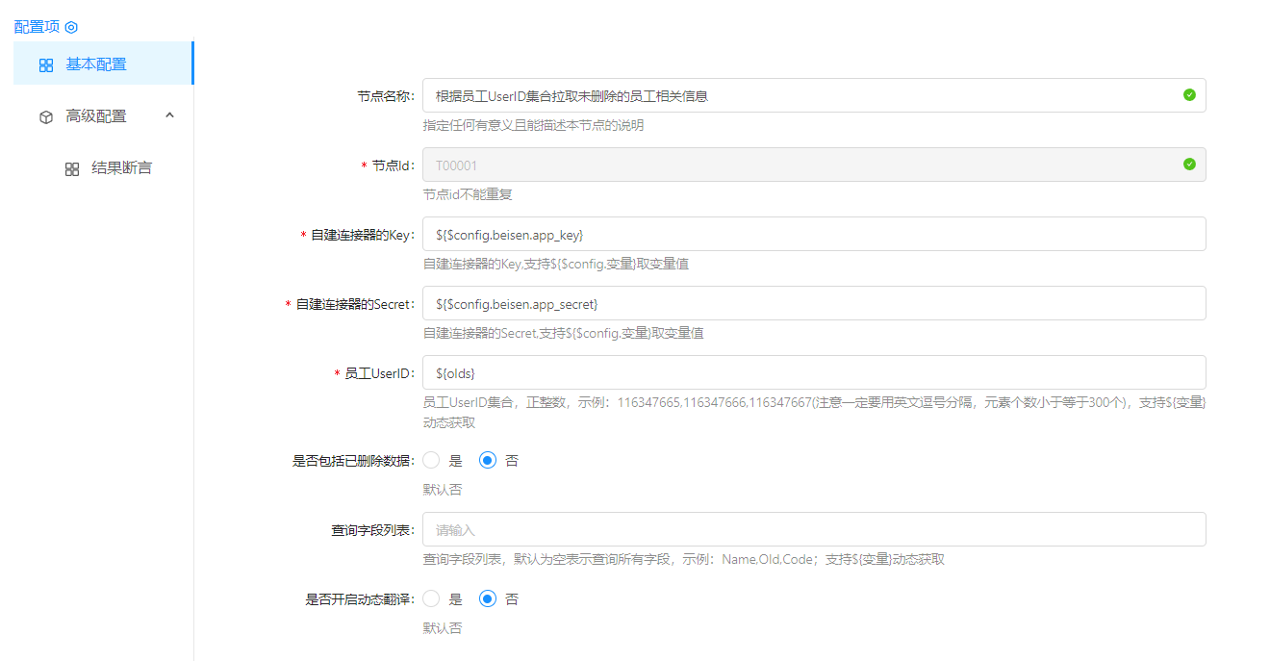Choose 否 for 是否开启动态翻译

(x=488, y=599)
